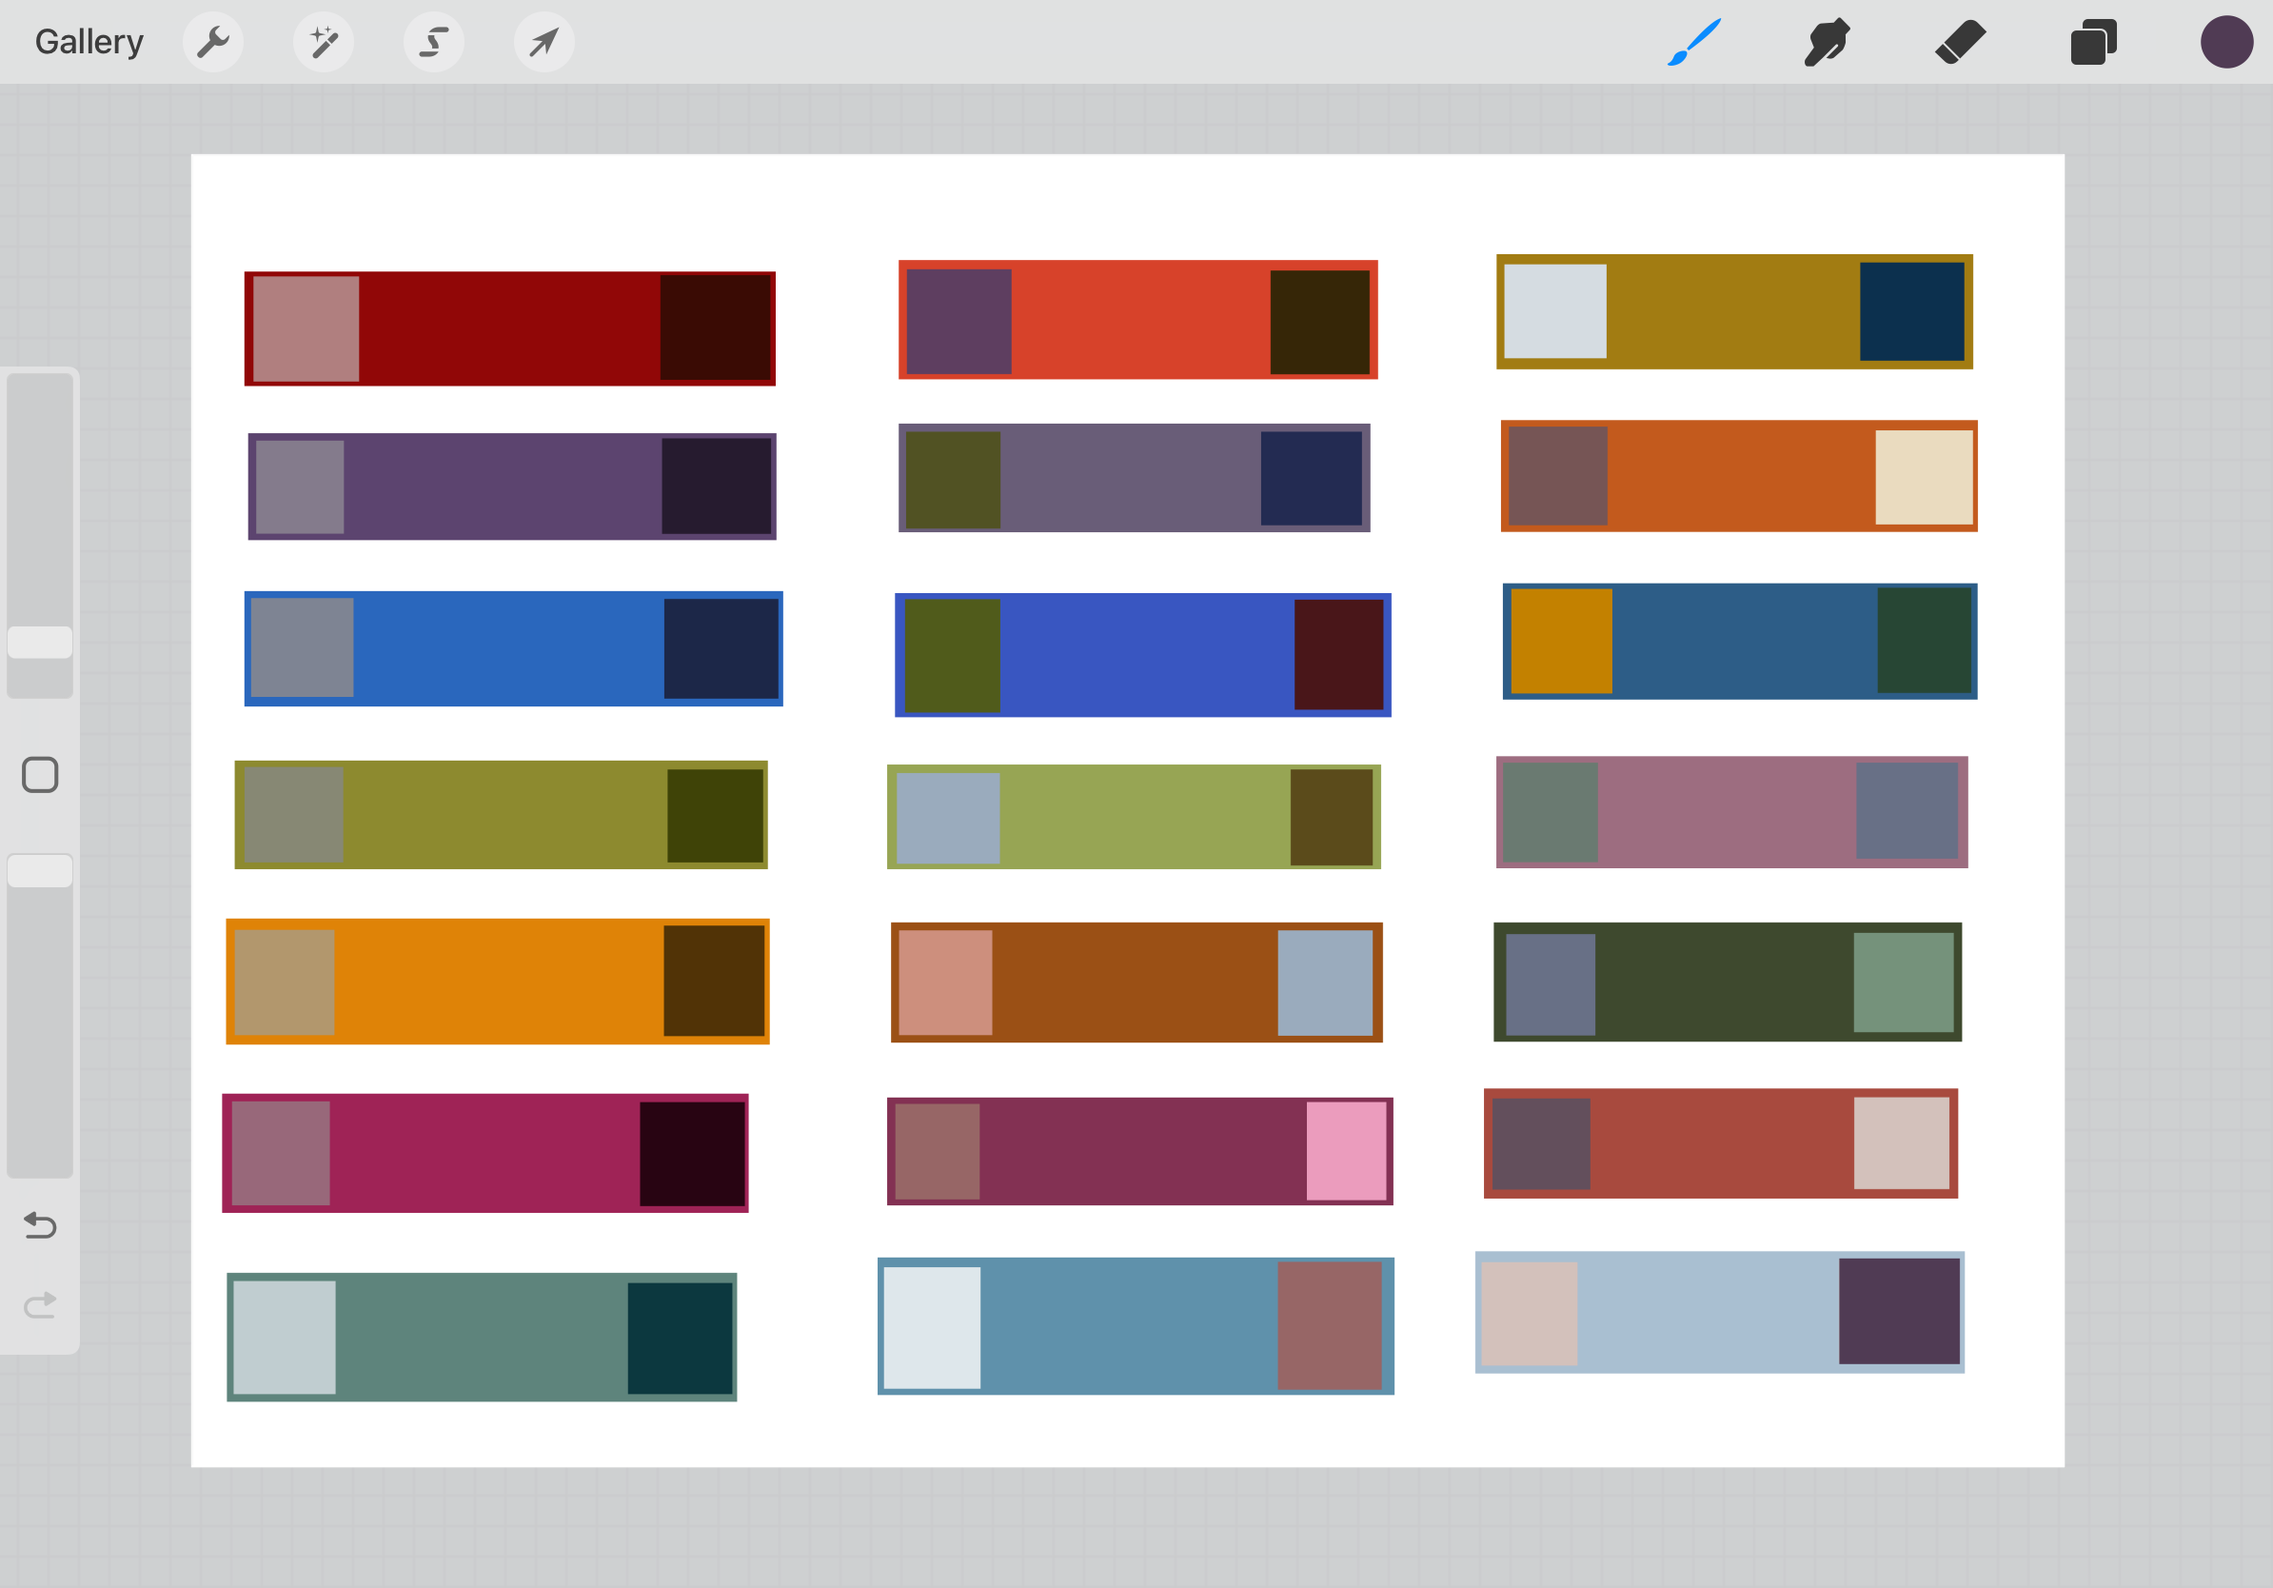Image resolution: width=2273 pixels, height=1588 pixels.
Task: Open the Layers panel
Action: (2093, 43)
